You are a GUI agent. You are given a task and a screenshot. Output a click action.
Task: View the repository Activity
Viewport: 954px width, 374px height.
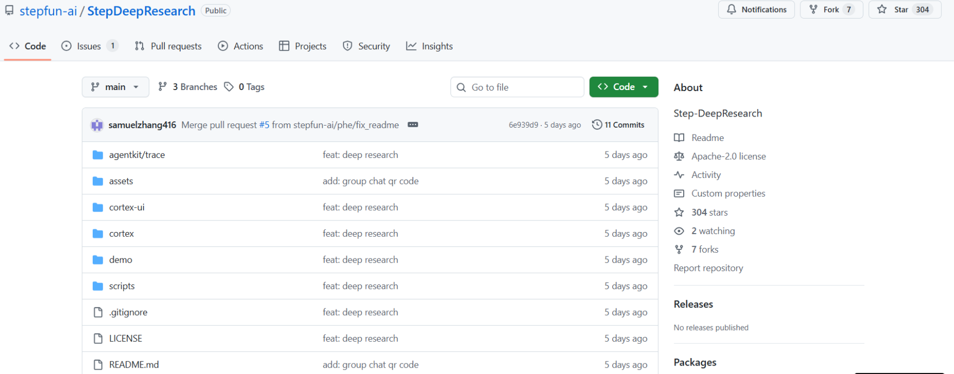pyautogui.click(x=705, y=175)
